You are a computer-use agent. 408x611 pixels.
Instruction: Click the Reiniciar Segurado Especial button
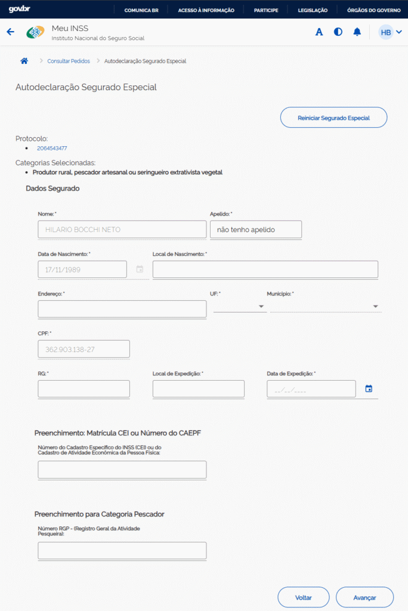(333, 118)
